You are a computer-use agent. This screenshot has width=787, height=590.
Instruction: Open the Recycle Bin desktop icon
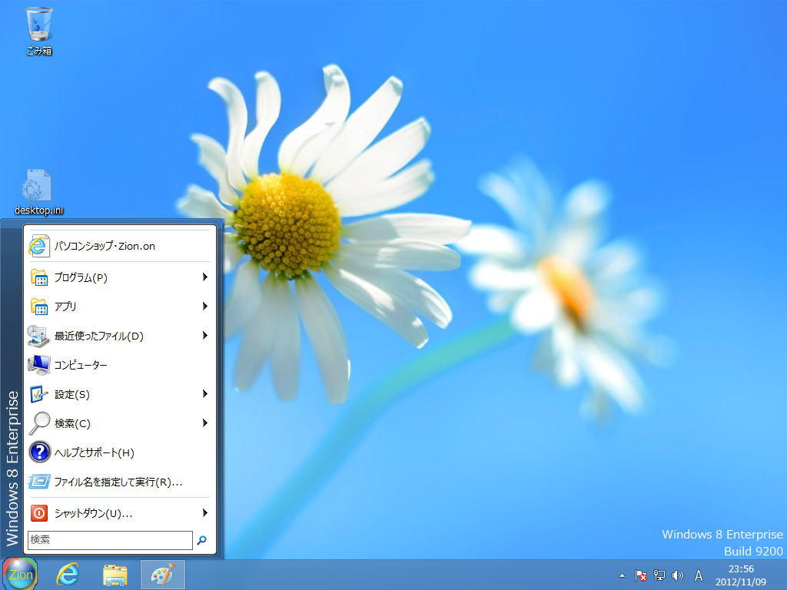39,27
